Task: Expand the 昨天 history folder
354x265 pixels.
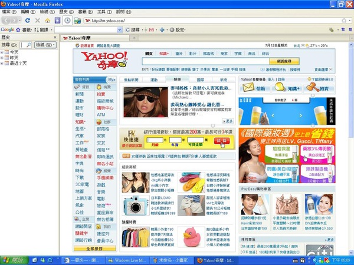Action: (x=2, y=58)
